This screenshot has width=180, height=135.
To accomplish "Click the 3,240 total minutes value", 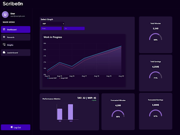I will (156, 29).
